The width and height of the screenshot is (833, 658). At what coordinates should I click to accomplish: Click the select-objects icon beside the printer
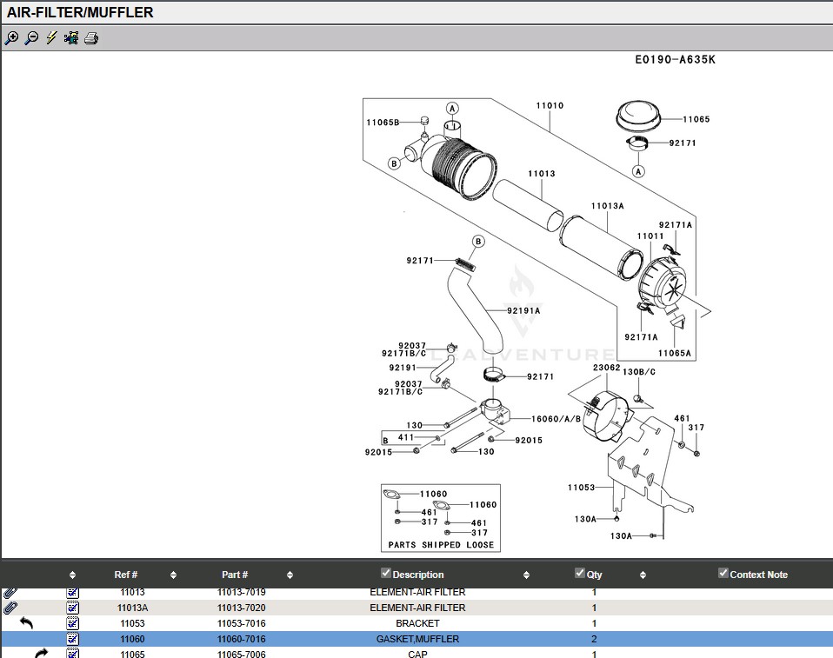(71, 38)
